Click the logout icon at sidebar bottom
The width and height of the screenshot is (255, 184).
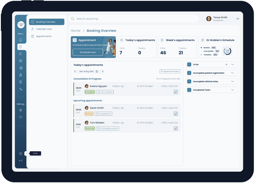coord(20,161)
